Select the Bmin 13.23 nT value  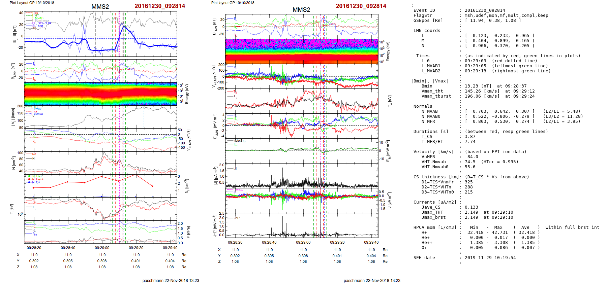pos(478,86)
